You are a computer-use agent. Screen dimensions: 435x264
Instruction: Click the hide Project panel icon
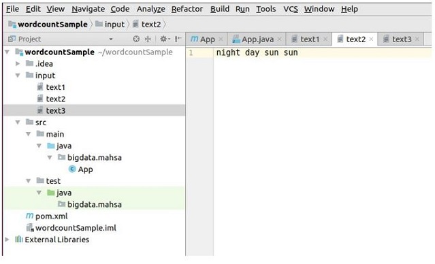pos(178,39)
